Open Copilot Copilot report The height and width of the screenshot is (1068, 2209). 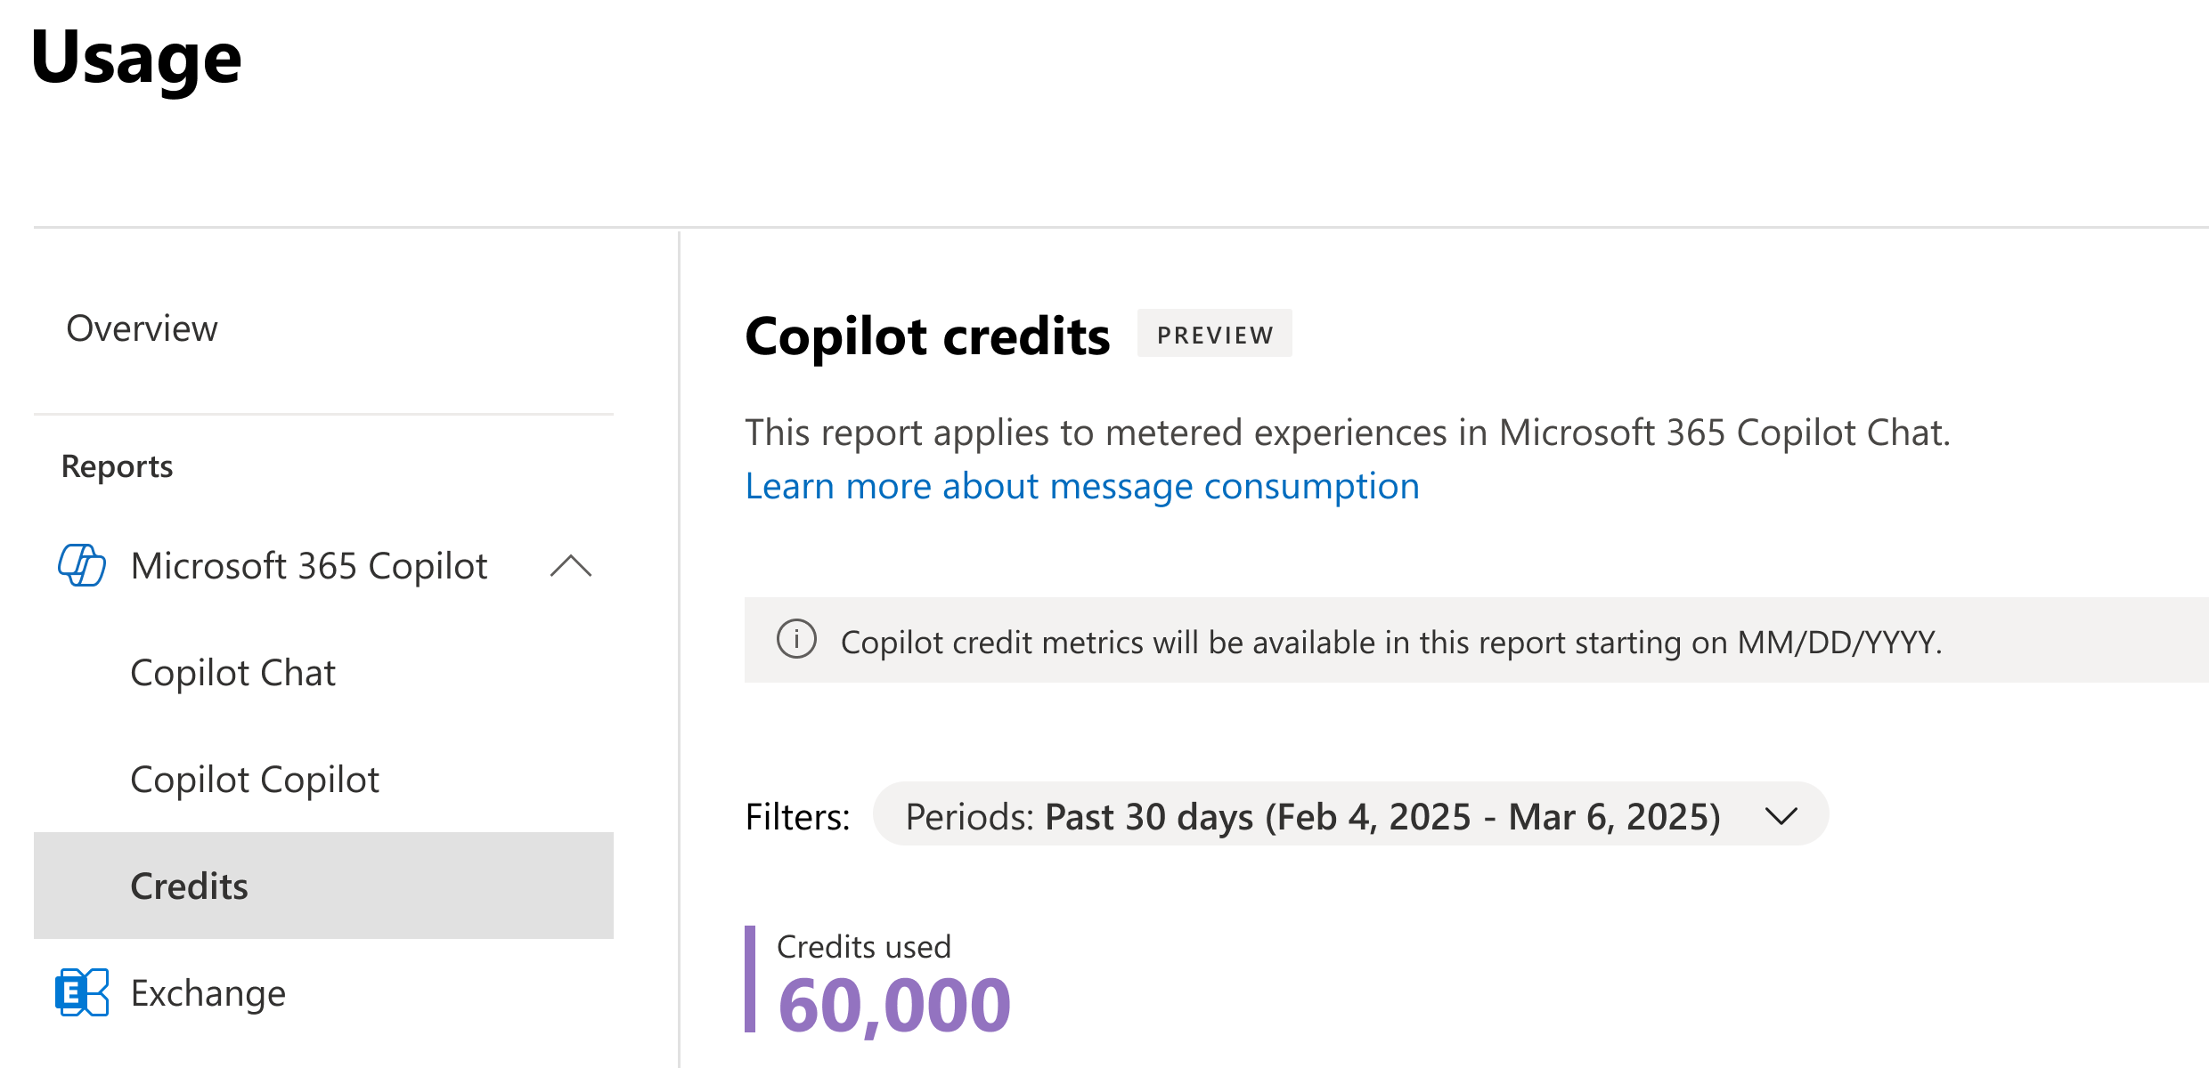[255, 780]
